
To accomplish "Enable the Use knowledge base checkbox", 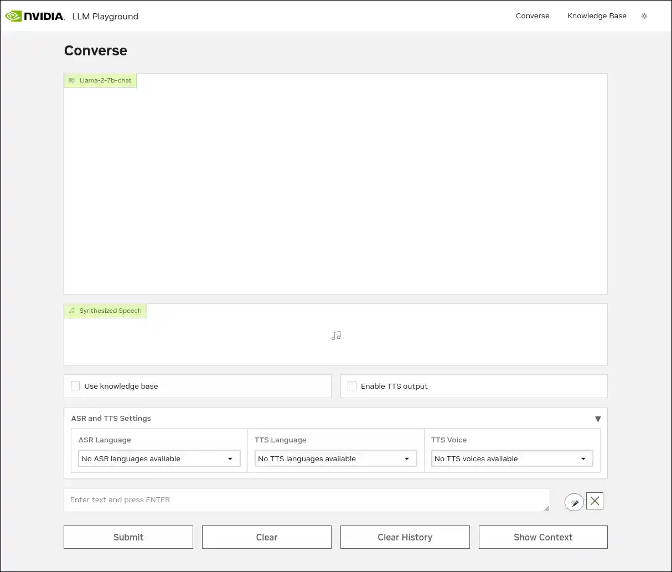I will [x=75, y=386].
